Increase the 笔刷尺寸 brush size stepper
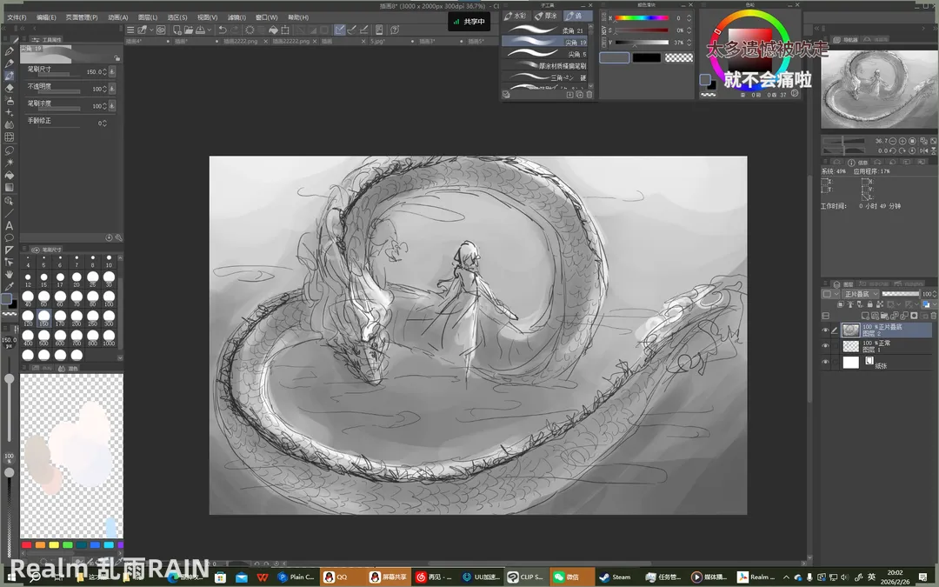Screen dimensions: 939x587 click(x=105, y=69)
